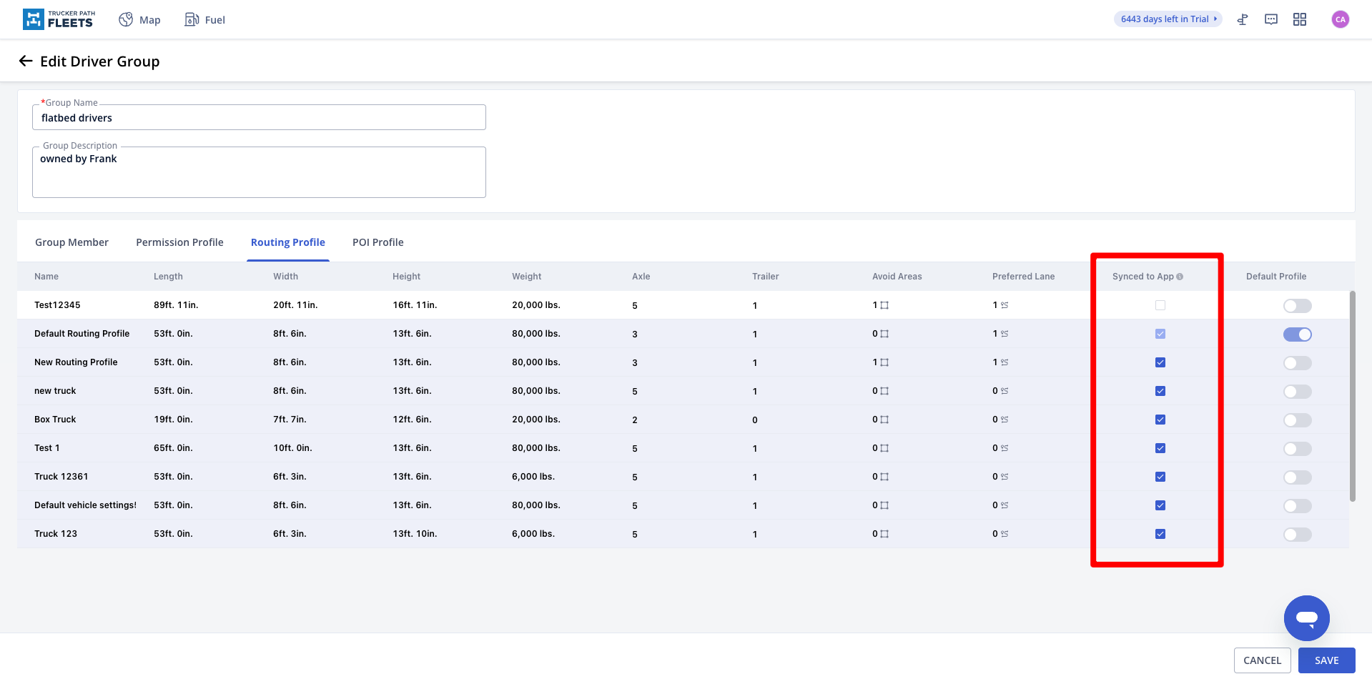Turn off Default Routing Profile default toggle

click(1297, 334)
